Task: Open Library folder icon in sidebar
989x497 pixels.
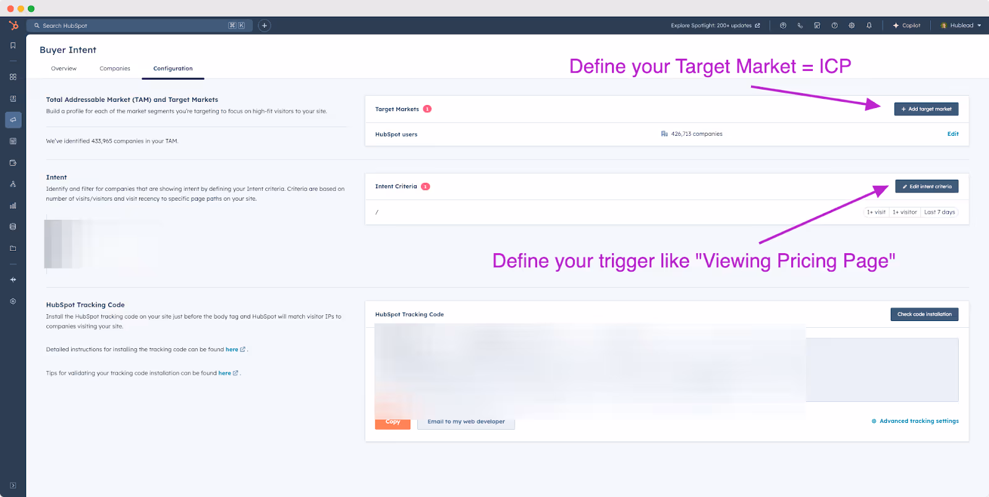Action: coord(13,248)
